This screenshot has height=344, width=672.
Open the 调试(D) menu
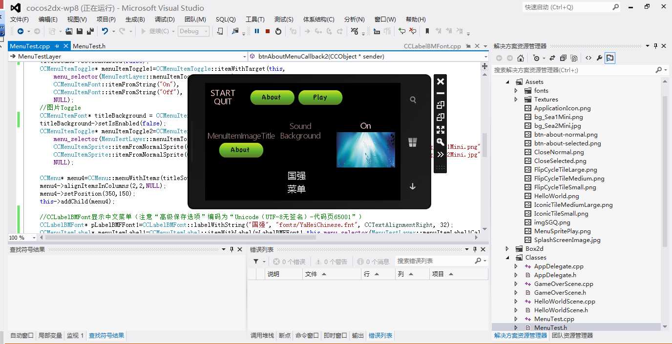tap(165, 19)
